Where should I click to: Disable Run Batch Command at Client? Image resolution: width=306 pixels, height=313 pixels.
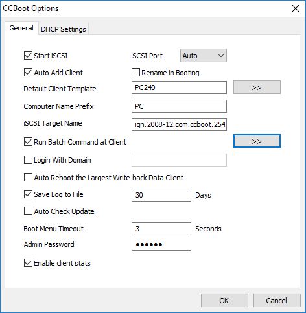(x=28, y=142)
